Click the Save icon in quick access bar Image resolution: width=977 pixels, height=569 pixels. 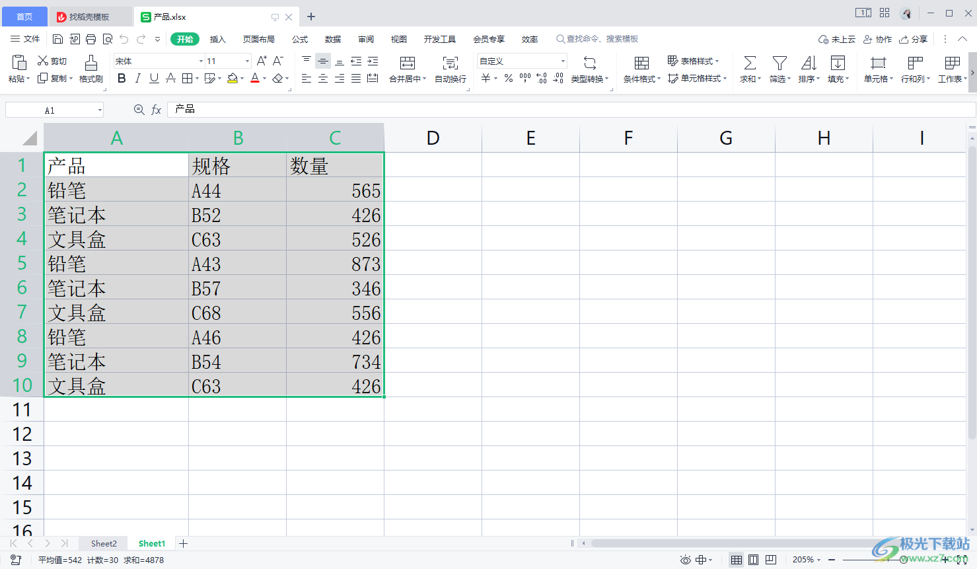57,39
